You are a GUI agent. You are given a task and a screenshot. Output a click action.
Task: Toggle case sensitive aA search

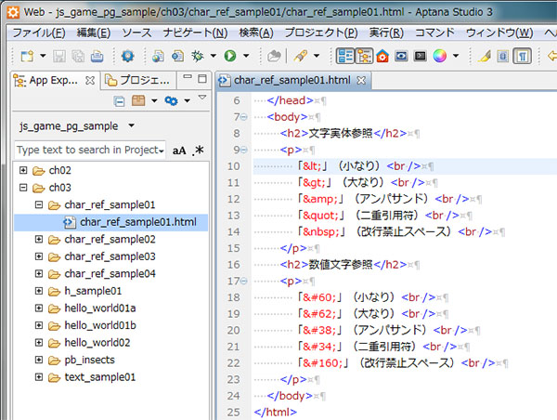pos(179,151)
